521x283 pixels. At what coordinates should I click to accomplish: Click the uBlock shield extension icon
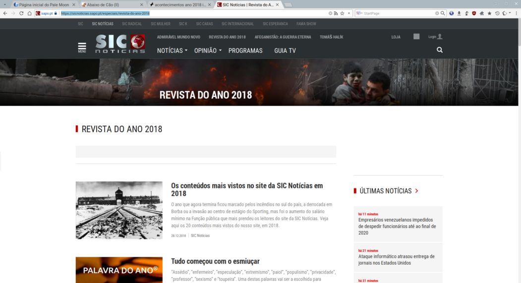click(474, 13)
